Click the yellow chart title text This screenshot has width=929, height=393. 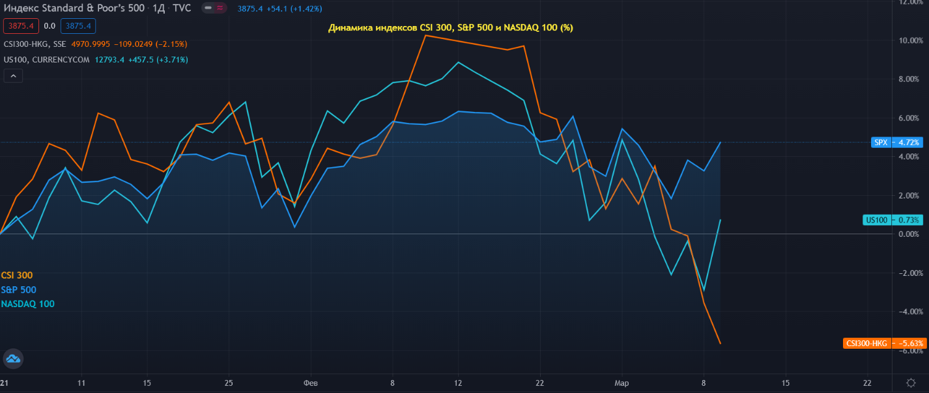pos(450,28)
